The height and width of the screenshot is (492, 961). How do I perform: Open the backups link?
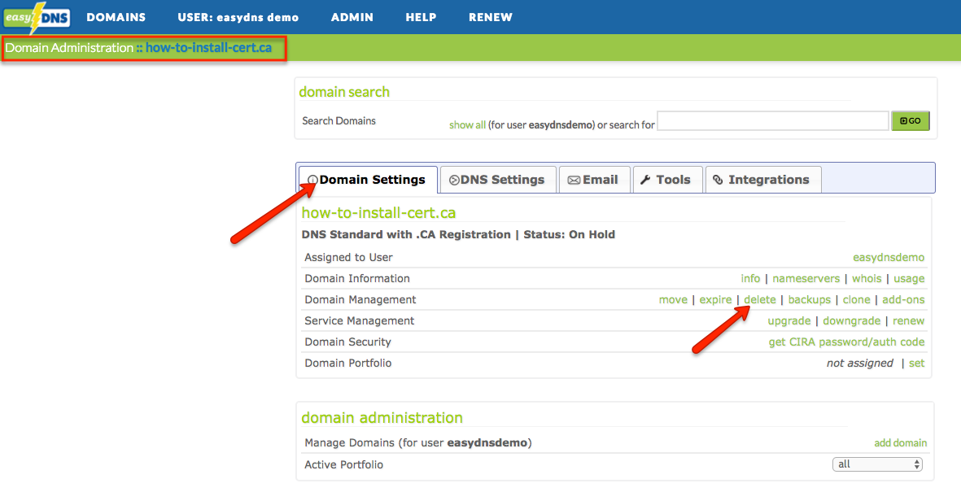coord(809,299)
